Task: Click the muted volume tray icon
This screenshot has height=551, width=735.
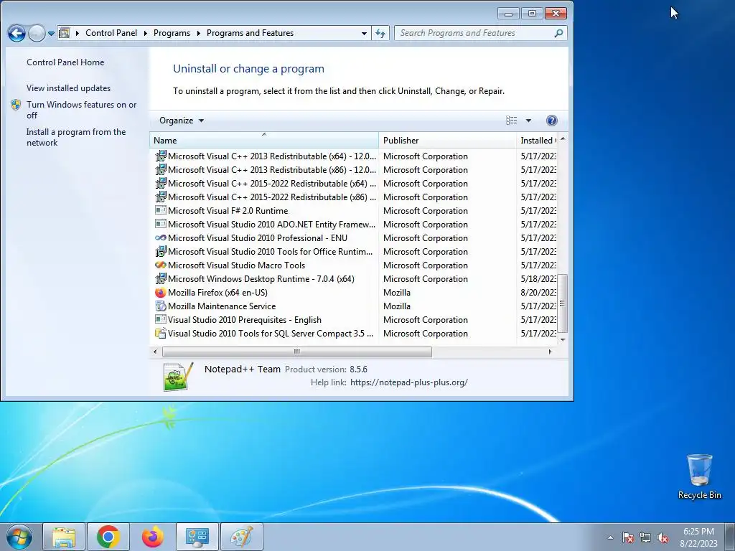Action: (x=663, y=537)
